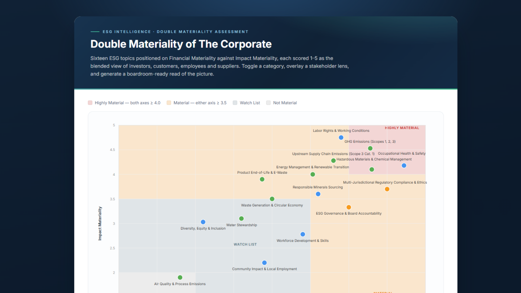Image resolution: width=521 pixels, height=293 pixels.
Task: Click the 'HIGHLY MATERIAL' quadrant label
Action: (402, 128)
